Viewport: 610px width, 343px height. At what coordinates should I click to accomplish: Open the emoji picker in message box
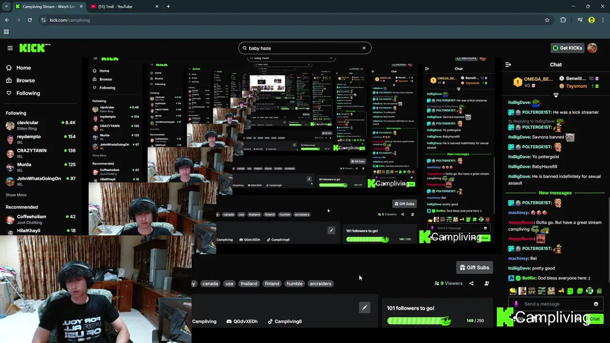pos(596,304)
